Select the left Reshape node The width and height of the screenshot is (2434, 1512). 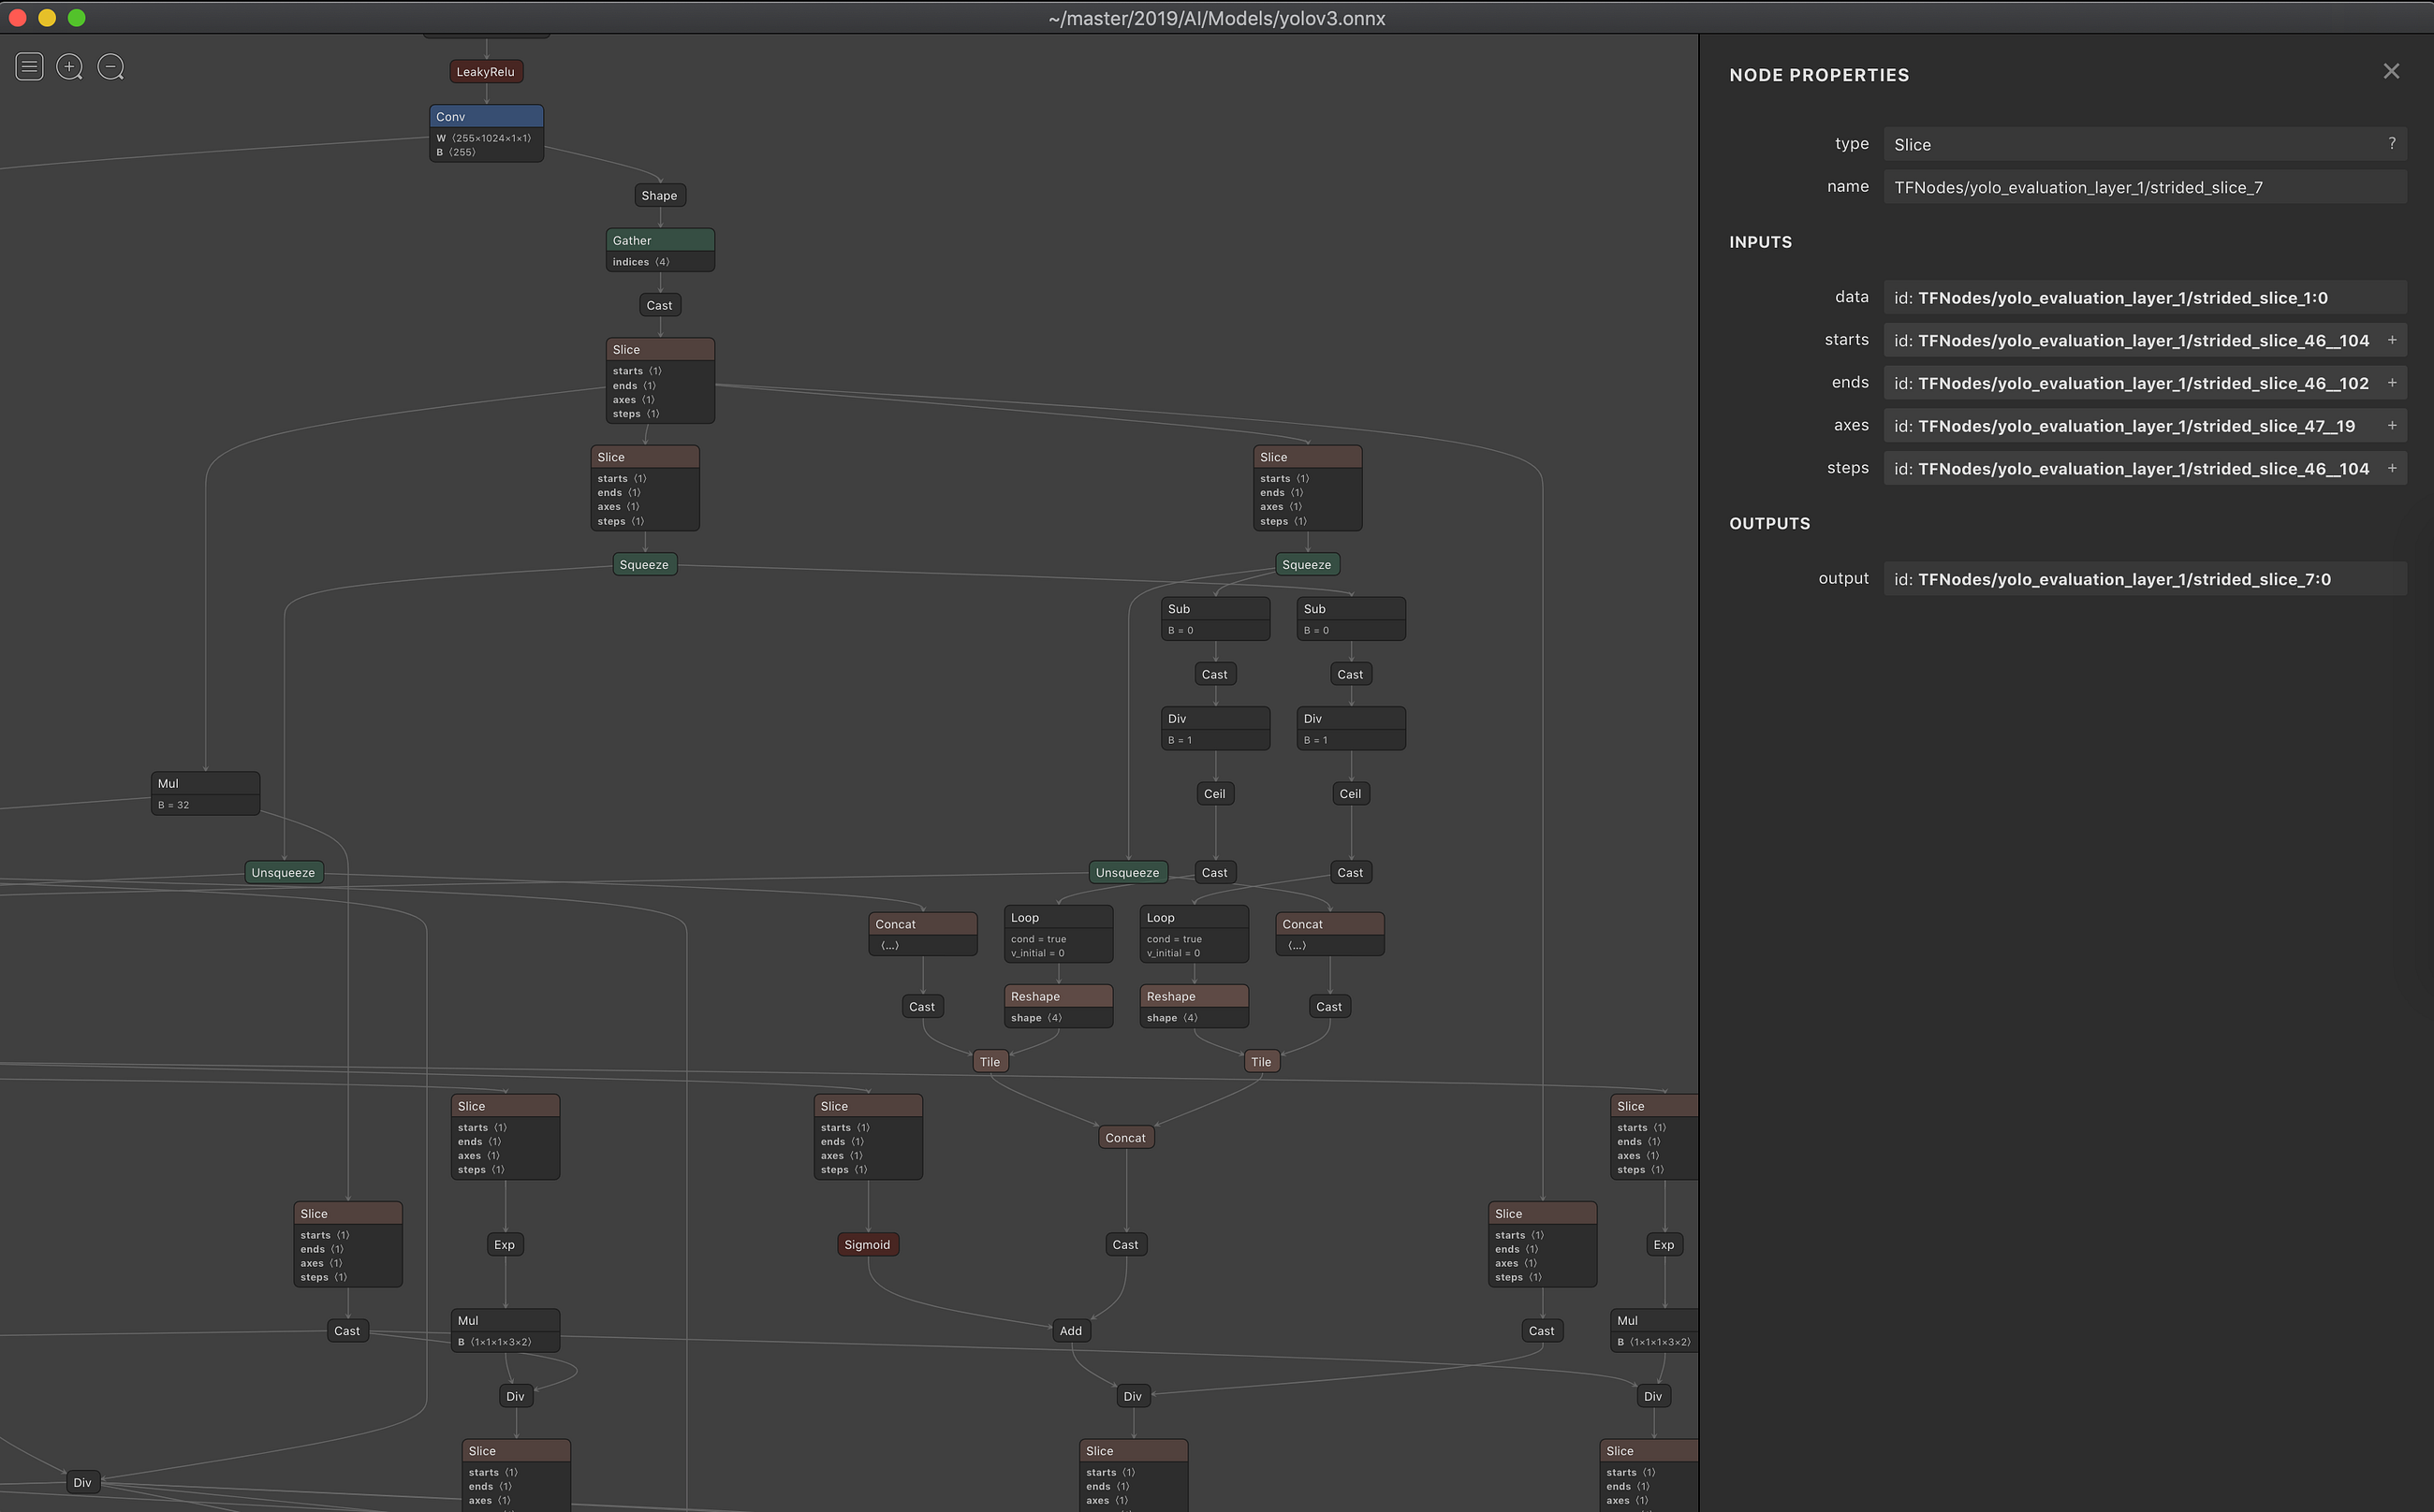(1059, 1006)
